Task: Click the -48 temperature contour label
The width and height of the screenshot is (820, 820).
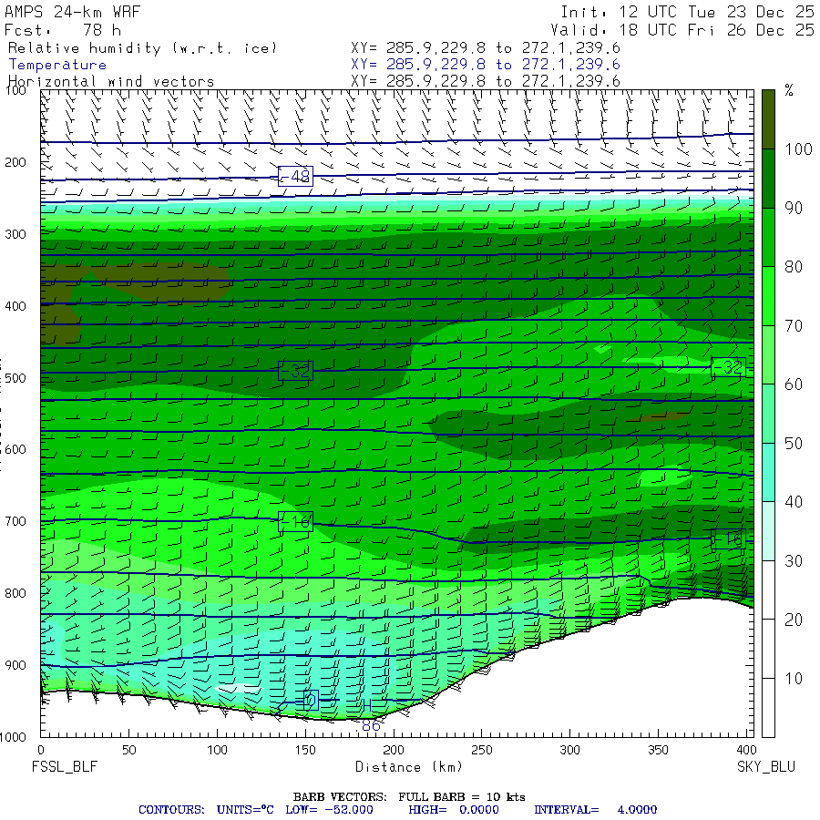Action: (295, 176)
